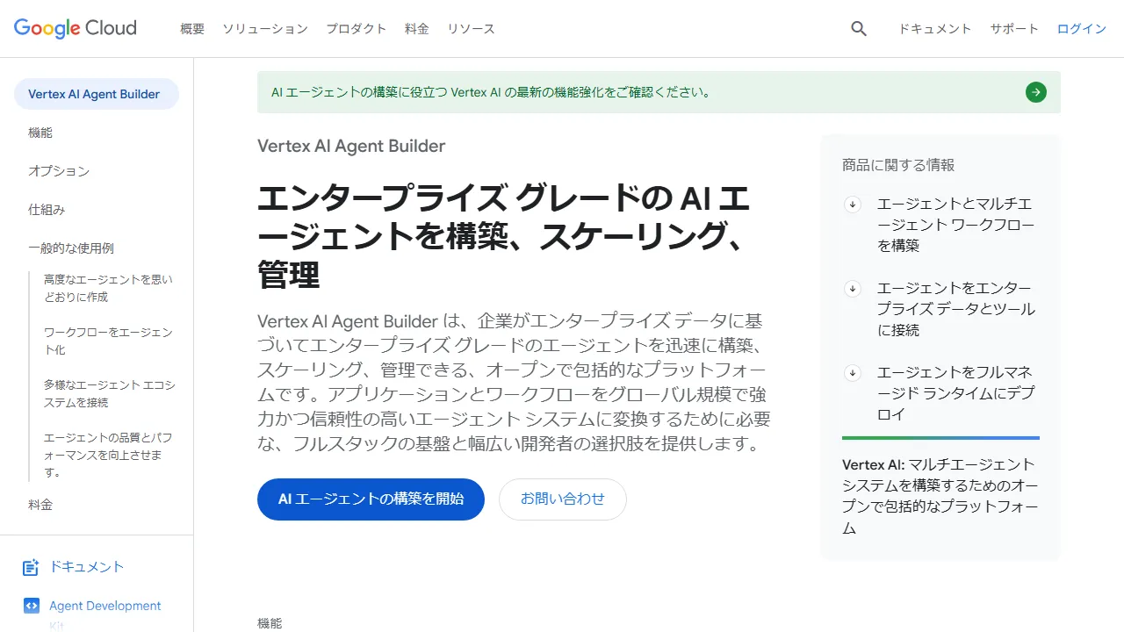Screen dimensions: 1124x632
Task: Click the green arrow on the announcement banner
Action: [1036, 92]
